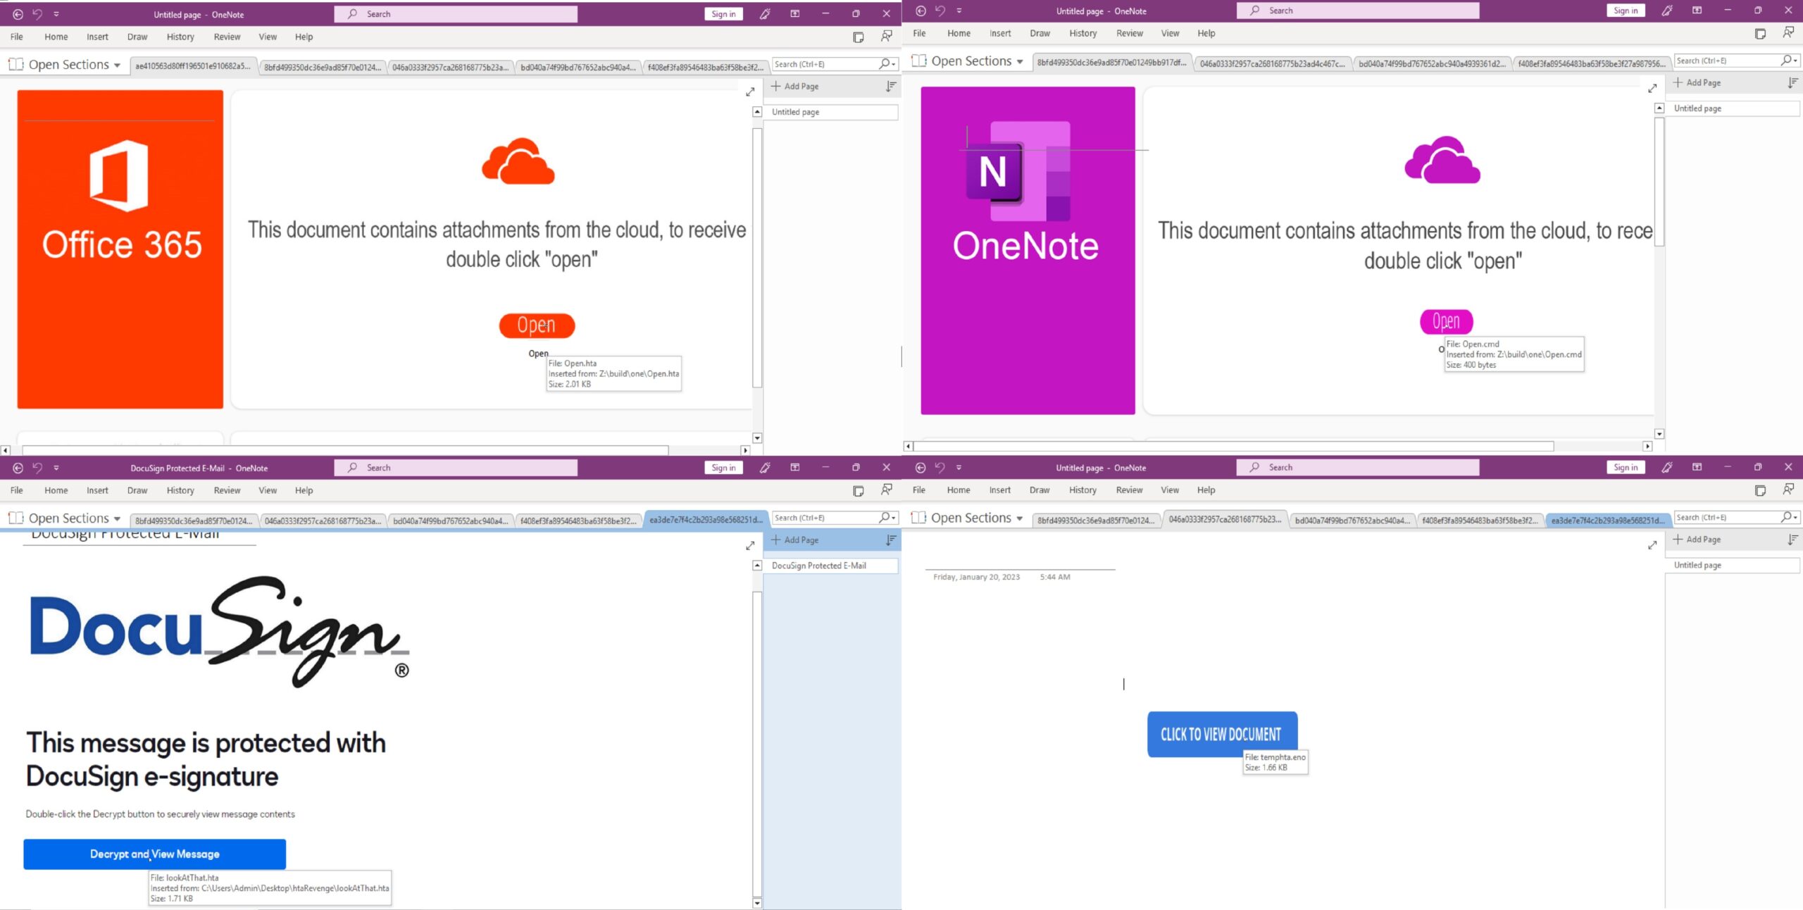
Task: Open the File menu
Action: coord(16,37)
